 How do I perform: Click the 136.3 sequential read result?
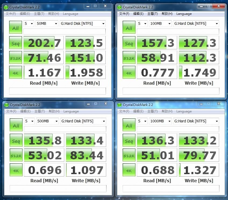click(157, 140)
